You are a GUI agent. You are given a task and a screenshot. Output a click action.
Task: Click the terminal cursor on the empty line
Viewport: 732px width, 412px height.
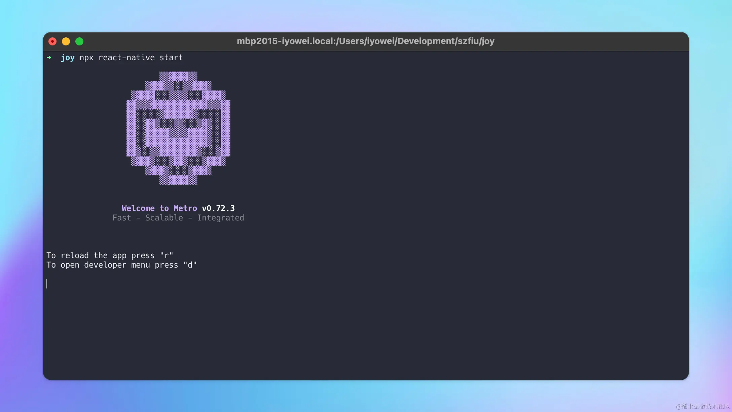47,284
